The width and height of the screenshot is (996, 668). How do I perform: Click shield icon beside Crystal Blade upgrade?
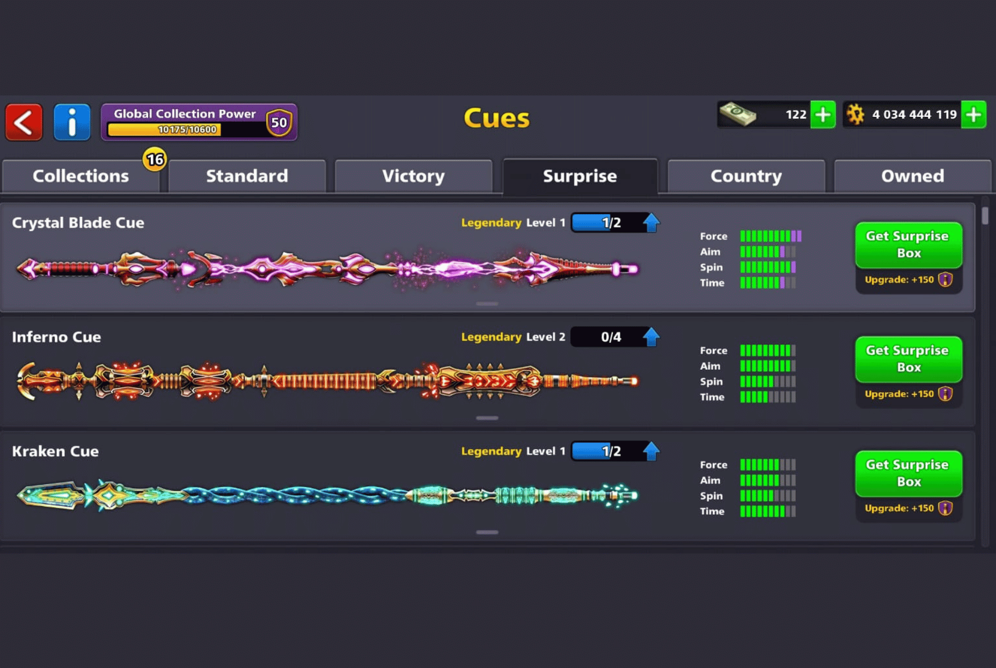(946, 280)
